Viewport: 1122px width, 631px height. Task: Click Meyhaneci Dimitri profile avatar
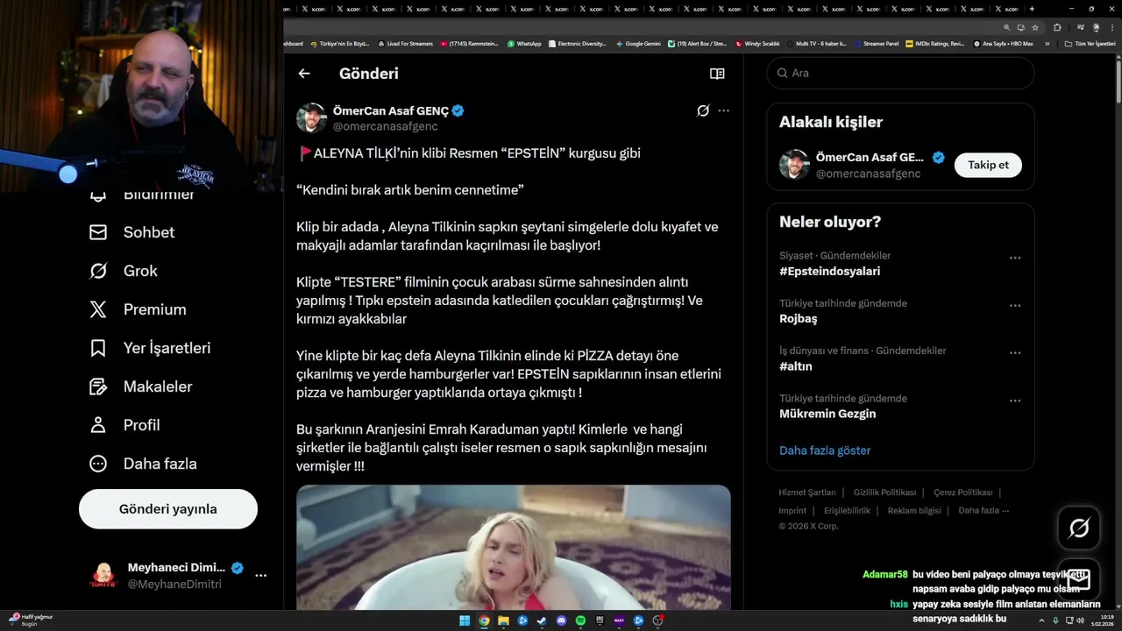pos(103,576)
